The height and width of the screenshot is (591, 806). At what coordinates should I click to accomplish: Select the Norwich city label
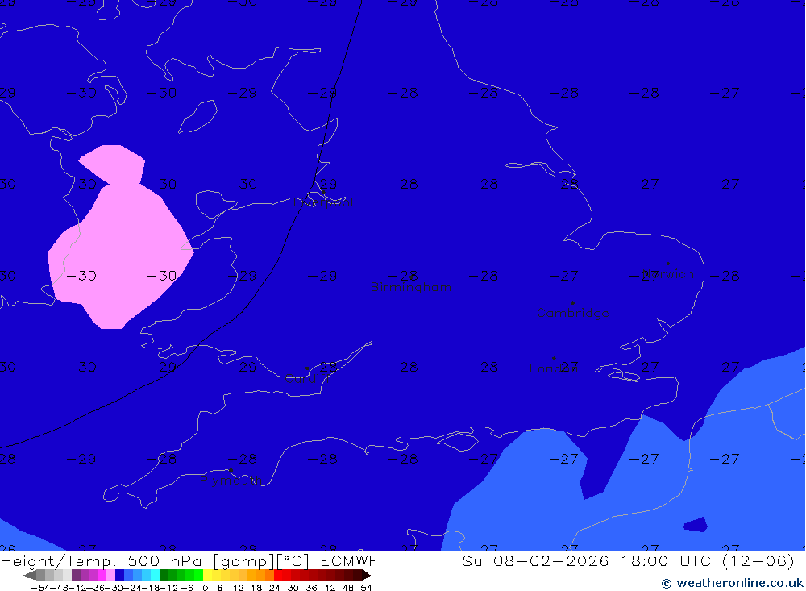click(669, 274)
